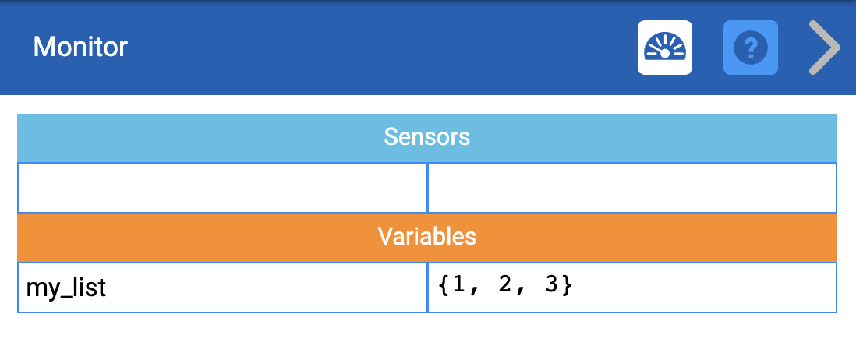Click the empty left Sensors cell
856x346 pixels.
click(x=222, y=188)
